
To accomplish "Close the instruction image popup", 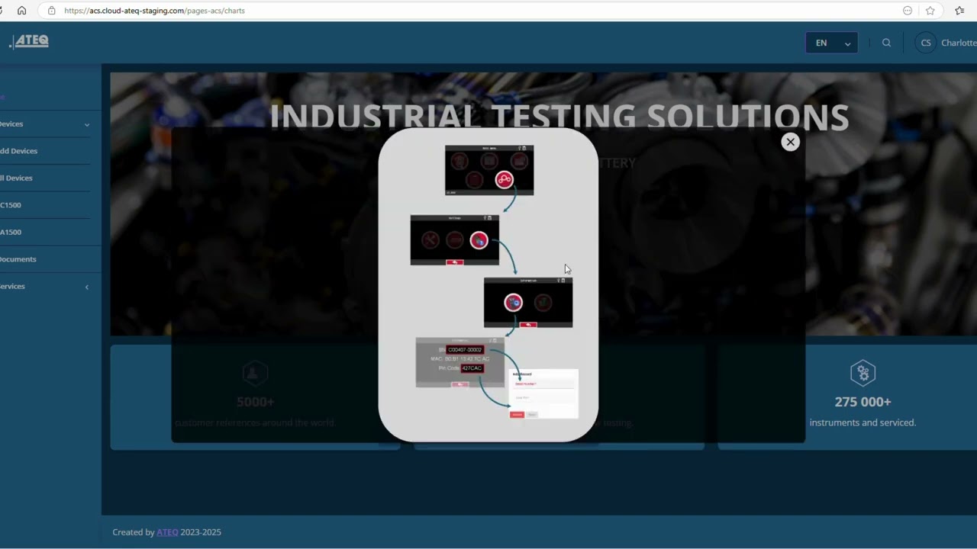I will point(790,142).
